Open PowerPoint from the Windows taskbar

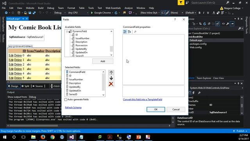(138, 137)
